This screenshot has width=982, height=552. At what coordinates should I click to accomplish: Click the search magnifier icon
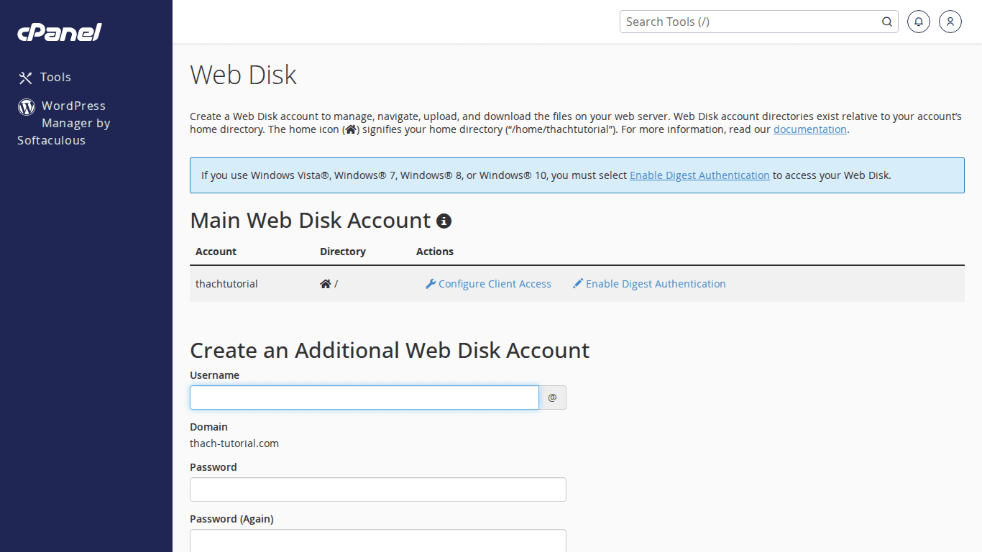886,22
